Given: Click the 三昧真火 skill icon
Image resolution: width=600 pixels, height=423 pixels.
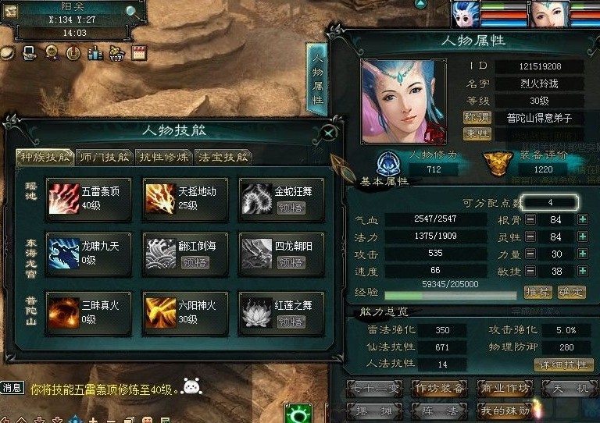Looking at the screenshot, I should (64, 313).
